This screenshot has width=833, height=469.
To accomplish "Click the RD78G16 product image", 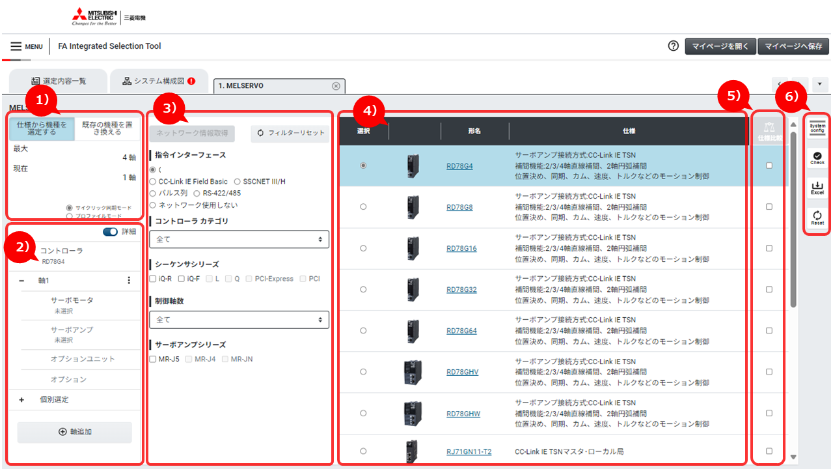I will pyautogui.click(x=413, y=248).
